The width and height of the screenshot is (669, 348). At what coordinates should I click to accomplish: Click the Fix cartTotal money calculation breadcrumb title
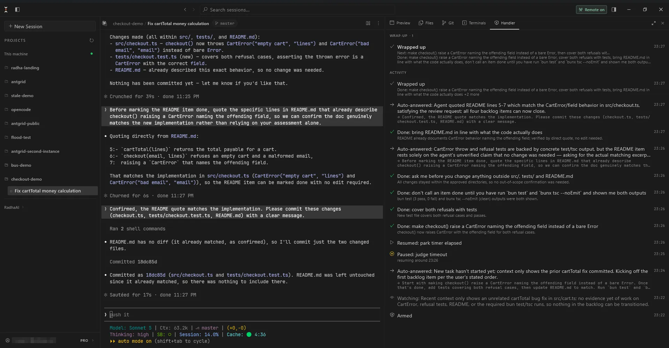pyautogui.click(x=178, y=24)
